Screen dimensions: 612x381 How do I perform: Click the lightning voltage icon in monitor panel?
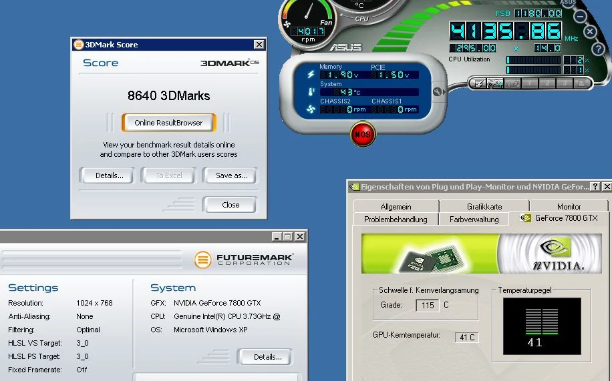tap(311, 74)
